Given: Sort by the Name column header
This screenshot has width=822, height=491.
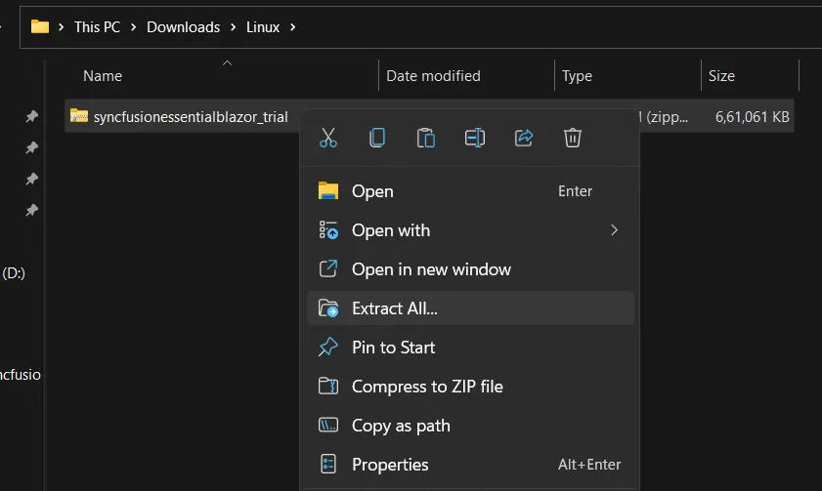Looking at the screenshot, I should point(103,76).
